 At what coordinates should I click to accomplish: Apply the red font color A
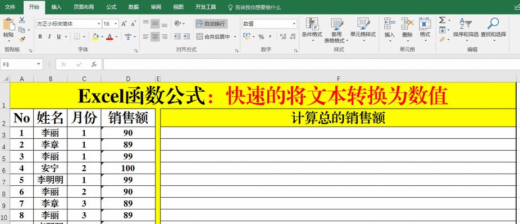(x=110, y=36)
